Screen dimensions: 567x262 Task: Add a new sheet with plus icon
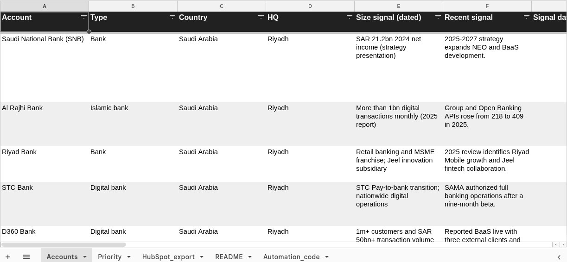(x=8, y=257)
